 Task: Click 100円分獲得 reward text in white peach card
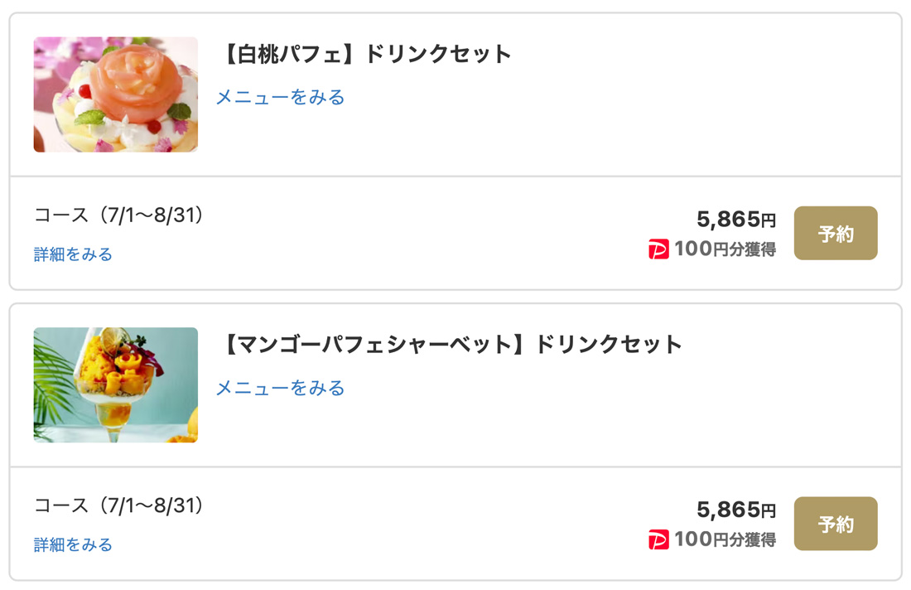(725, 249)
